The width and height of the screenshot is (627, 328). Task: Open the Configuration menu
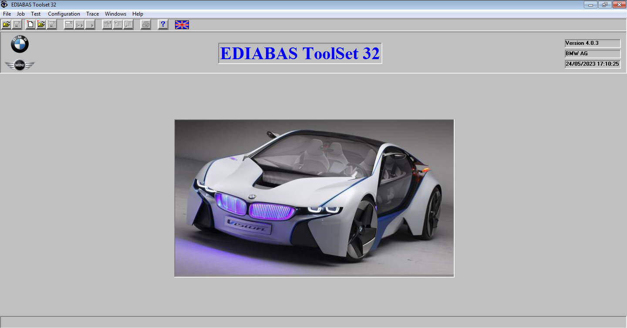(x=64, y=14)
